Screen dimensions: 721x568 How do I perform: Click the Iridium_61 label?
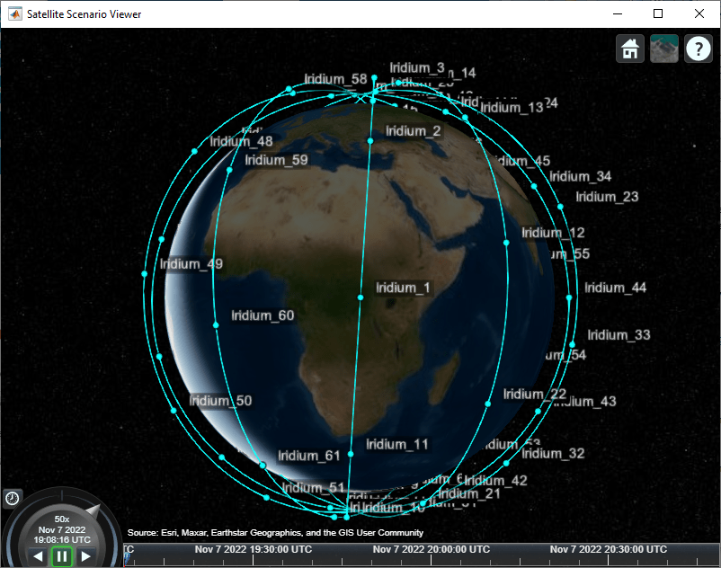(309, 456)
